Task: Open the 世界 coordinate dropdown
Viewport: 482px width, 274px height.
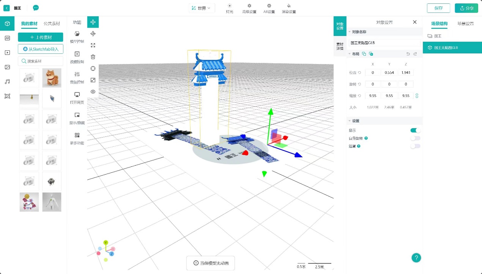Action: pyautogui.click(x=202, y=8)
